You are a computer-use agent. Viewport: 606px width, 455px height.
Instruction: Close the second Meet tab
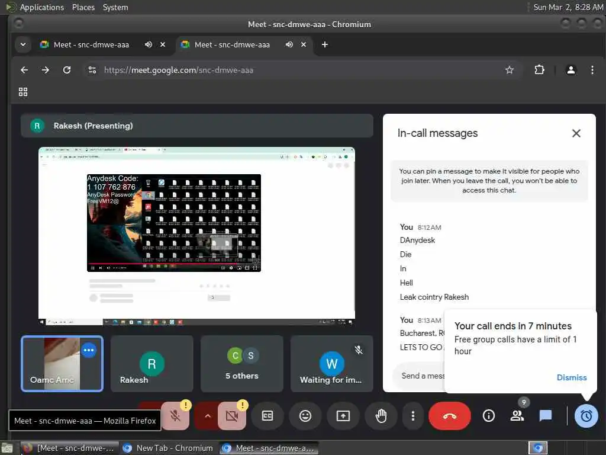coord(304,44)
